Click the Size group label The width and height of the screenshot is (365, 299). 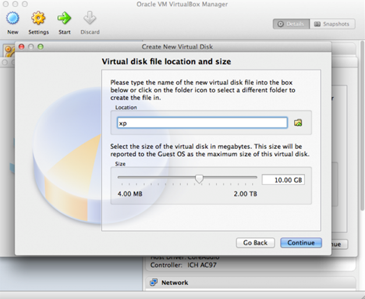tap(120, 164)
